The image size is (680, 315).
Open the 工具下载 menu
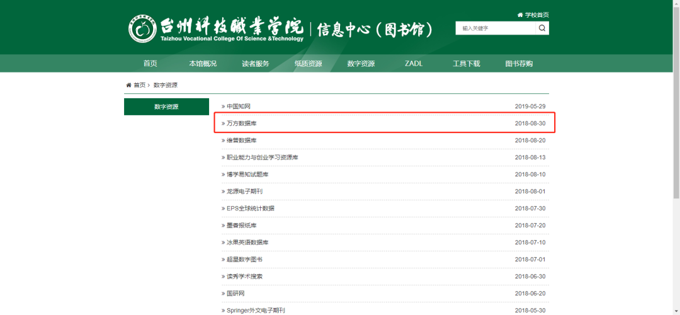(467, 64)
